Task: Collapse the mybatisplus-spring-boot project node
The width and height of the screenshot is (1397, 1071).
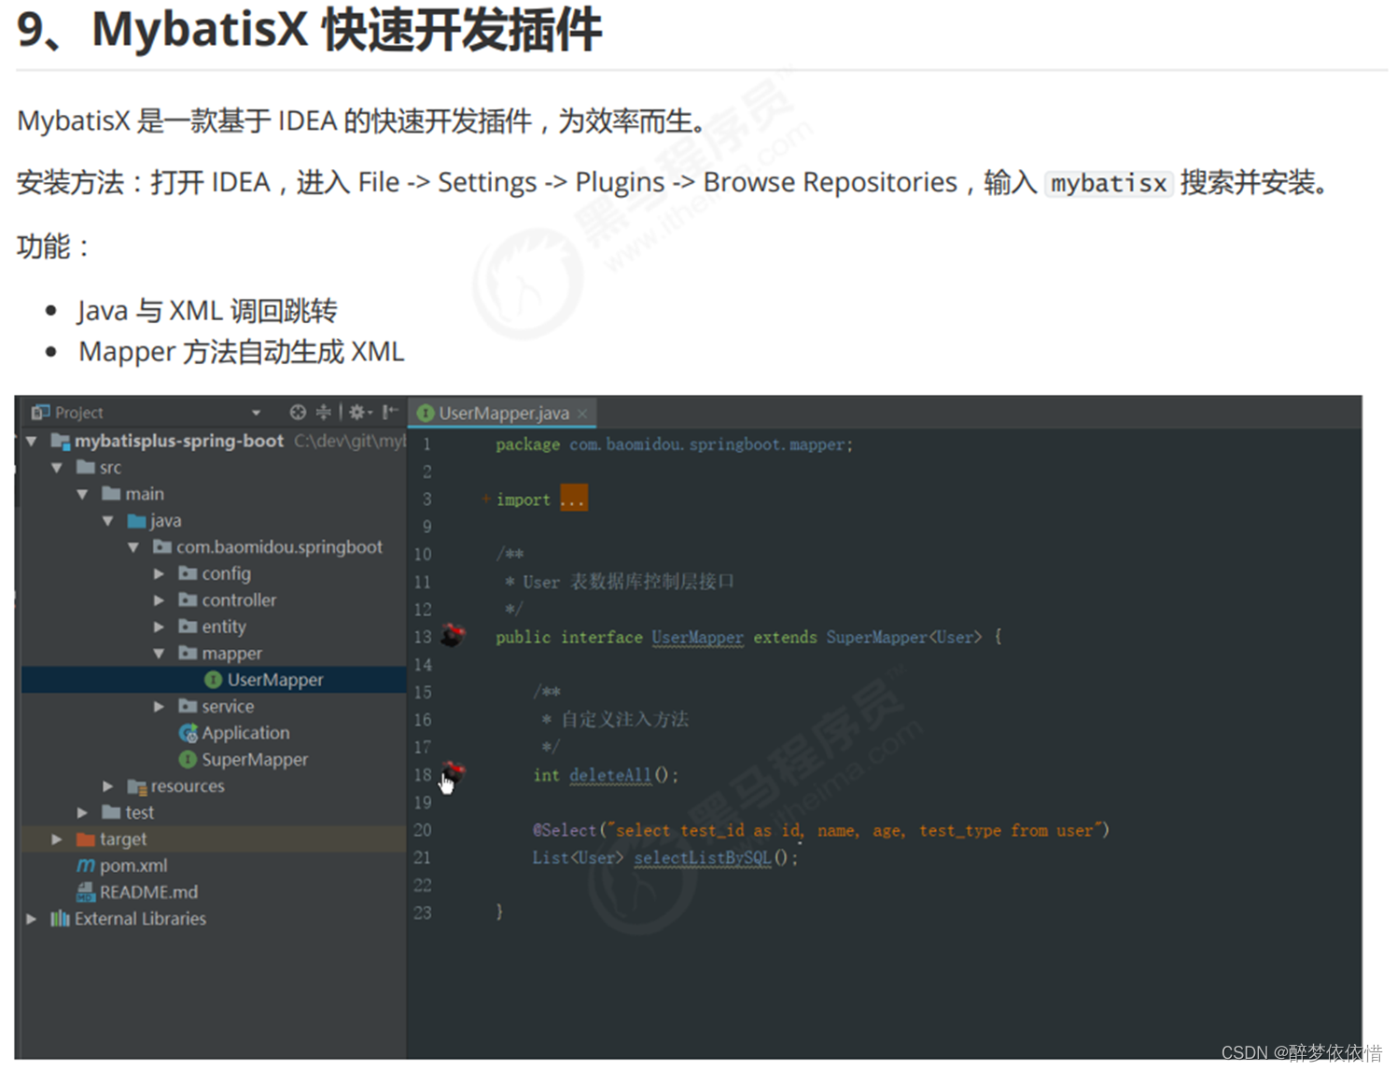Action: [x=32, y=441]
